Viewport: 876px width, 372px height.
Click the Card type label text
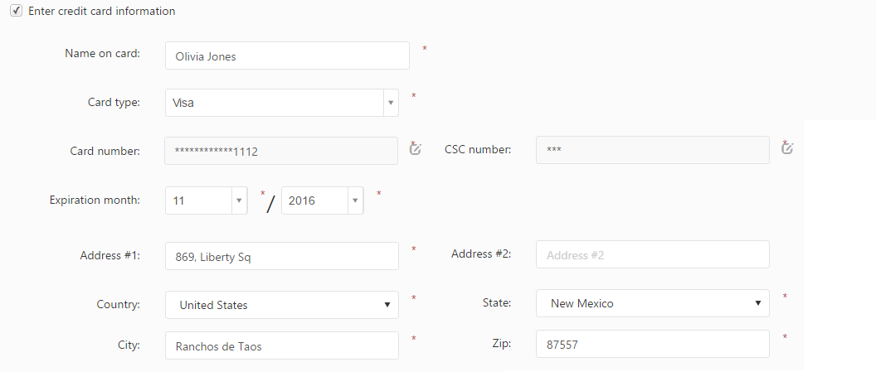(114, 103)
